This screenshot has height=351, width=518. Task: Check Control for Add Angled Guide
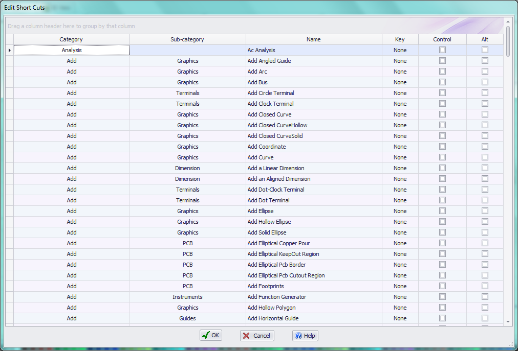tap(442, 61)
